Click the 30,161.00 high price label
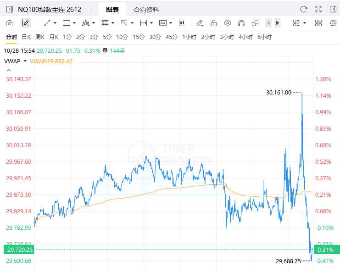This screenshot has width=340, height=271. [x=279, y=93]
